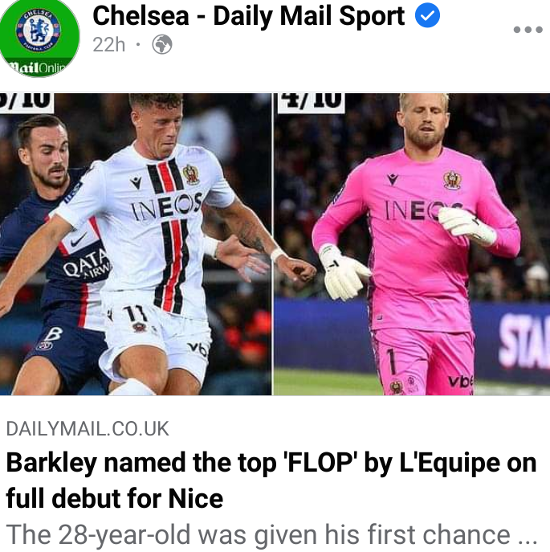Open the photo of goalkeeper in pink kit
Screen dimensions: 550x552
412,244
